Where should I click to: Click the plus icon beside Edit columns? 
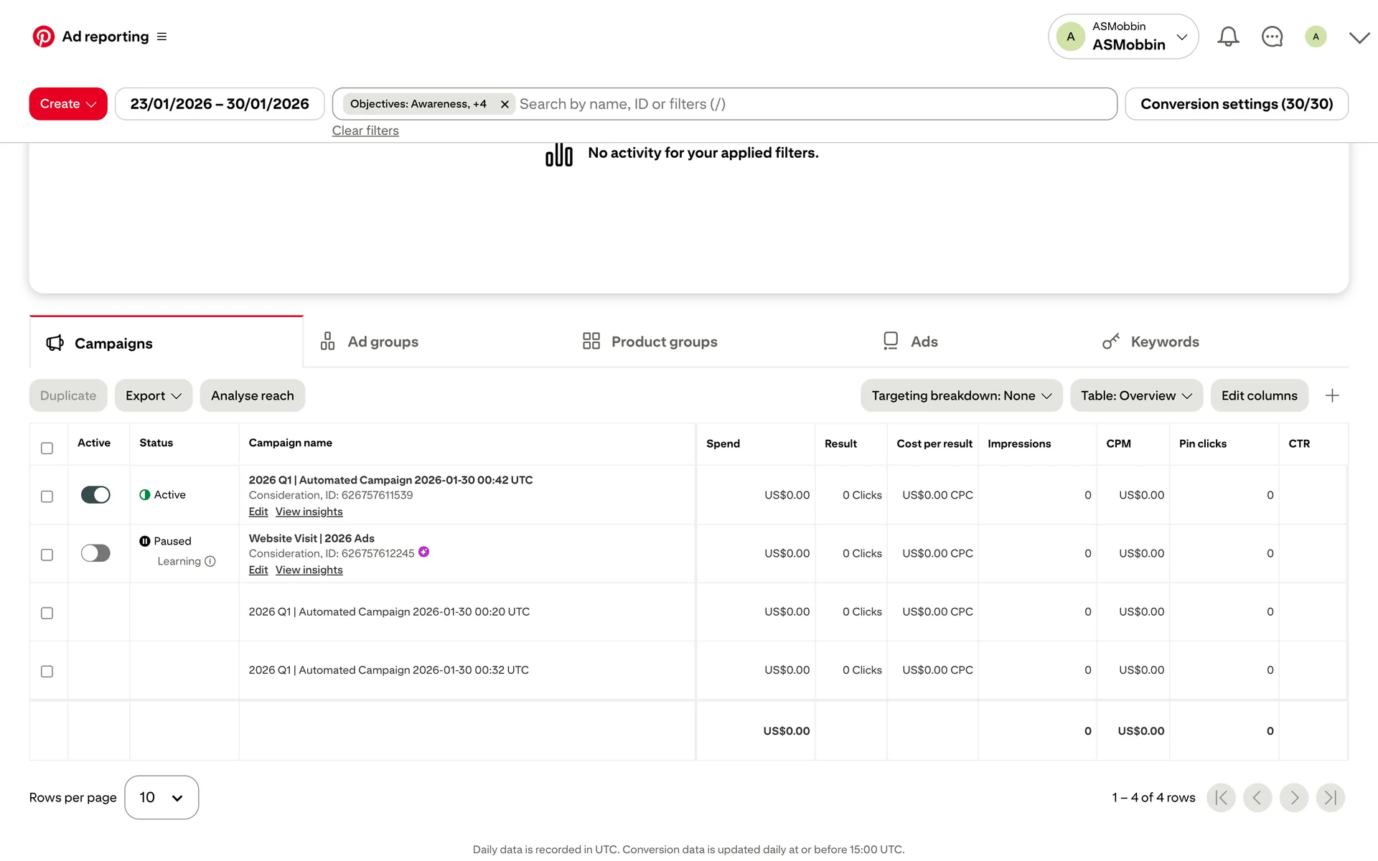click(1332, 395)
